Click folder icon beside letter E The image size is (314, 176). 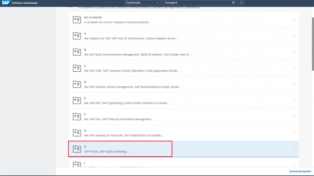(x=77, y=100)
